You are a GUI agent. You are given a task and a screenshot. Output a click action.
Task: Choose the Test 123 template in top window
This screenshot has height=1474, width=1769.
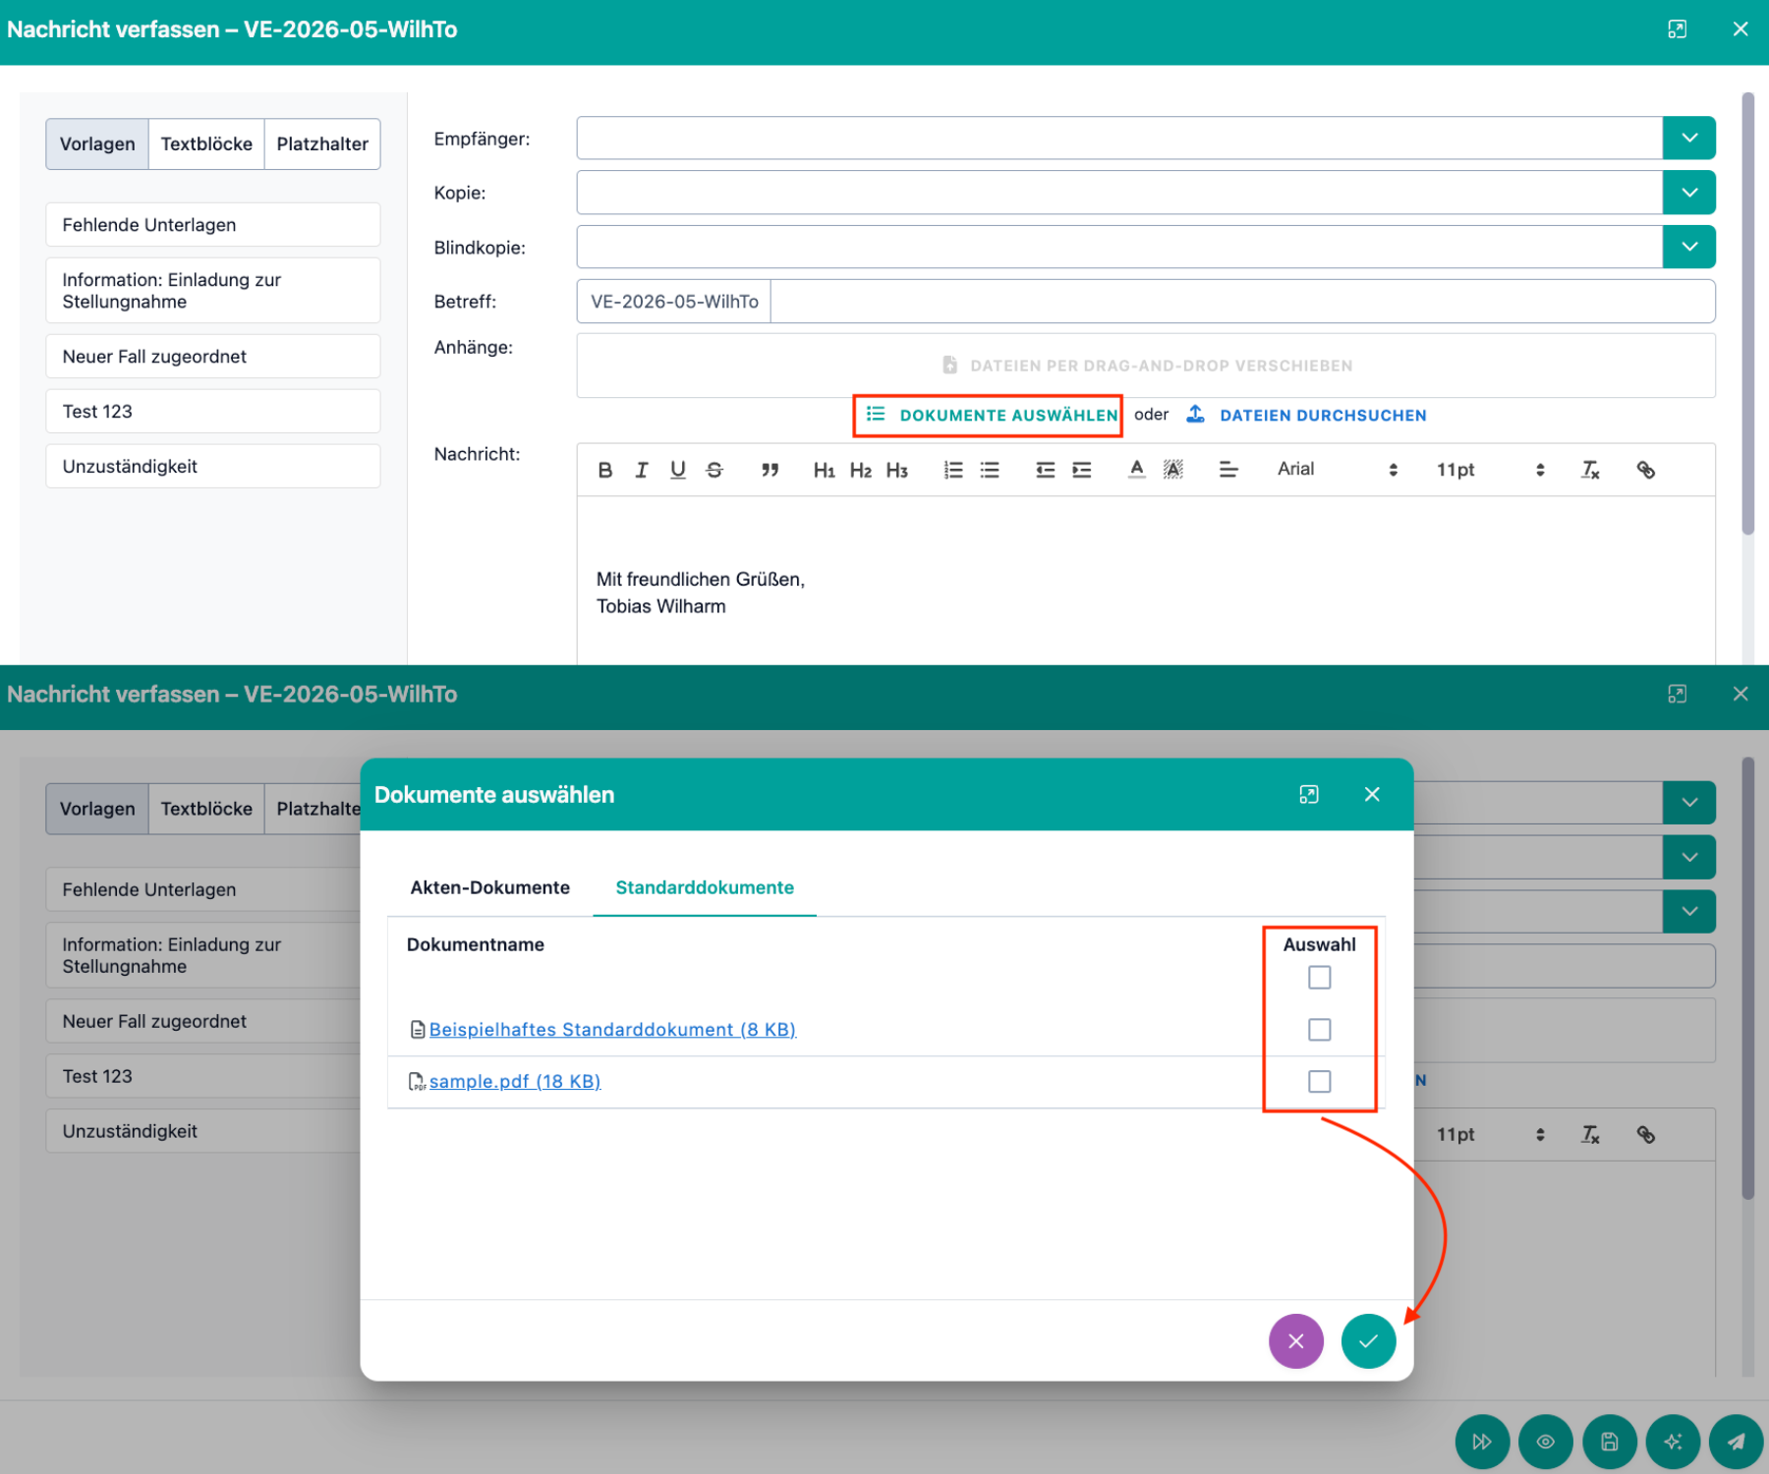pyautogui.click(x=213, y=412)
